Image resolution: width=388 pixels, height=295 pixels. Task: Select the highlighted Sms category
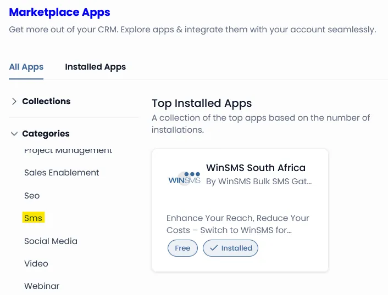[33, 218]
